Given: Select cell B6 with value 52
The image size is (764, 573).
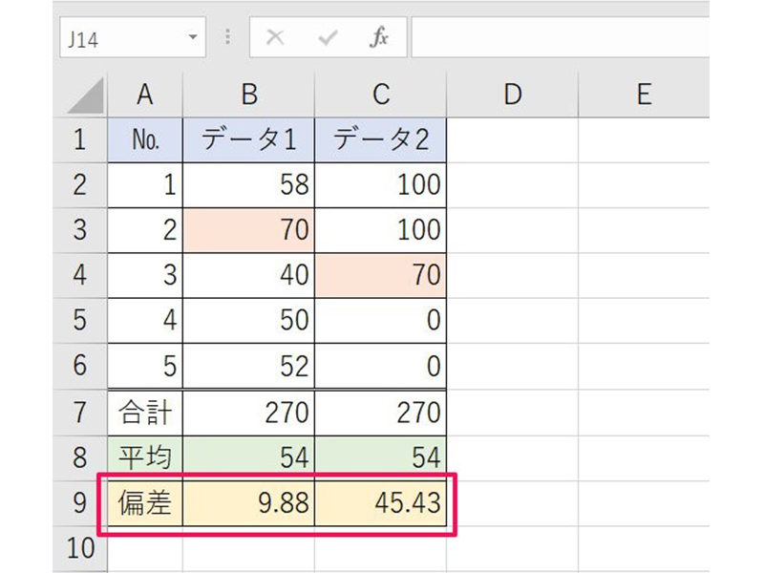Looking at the screenshot, I should point(249,367).
